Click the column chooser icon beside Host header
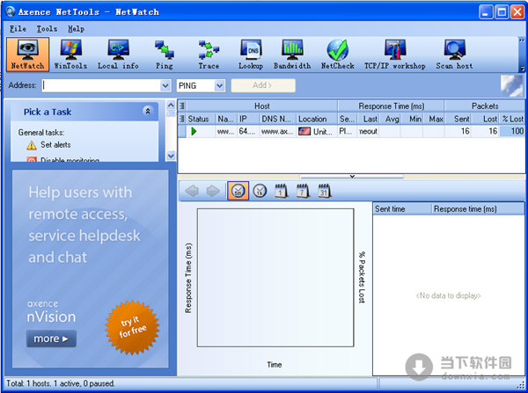The height and width of the screenshot is (393, 528). (182, 106)
